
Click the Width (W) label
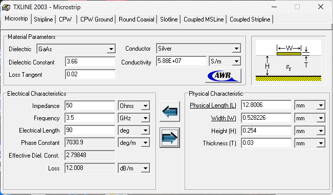click(x=224, y=118)
